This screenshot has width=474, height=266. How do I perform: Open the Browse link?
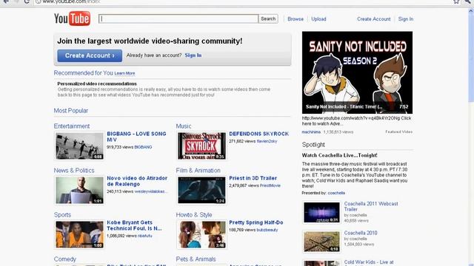[x=296, y=19]
